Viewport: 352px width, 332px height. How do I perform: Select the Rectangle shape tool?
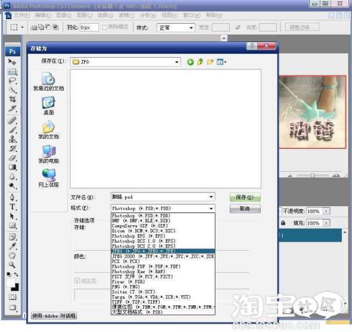point(13,225)
